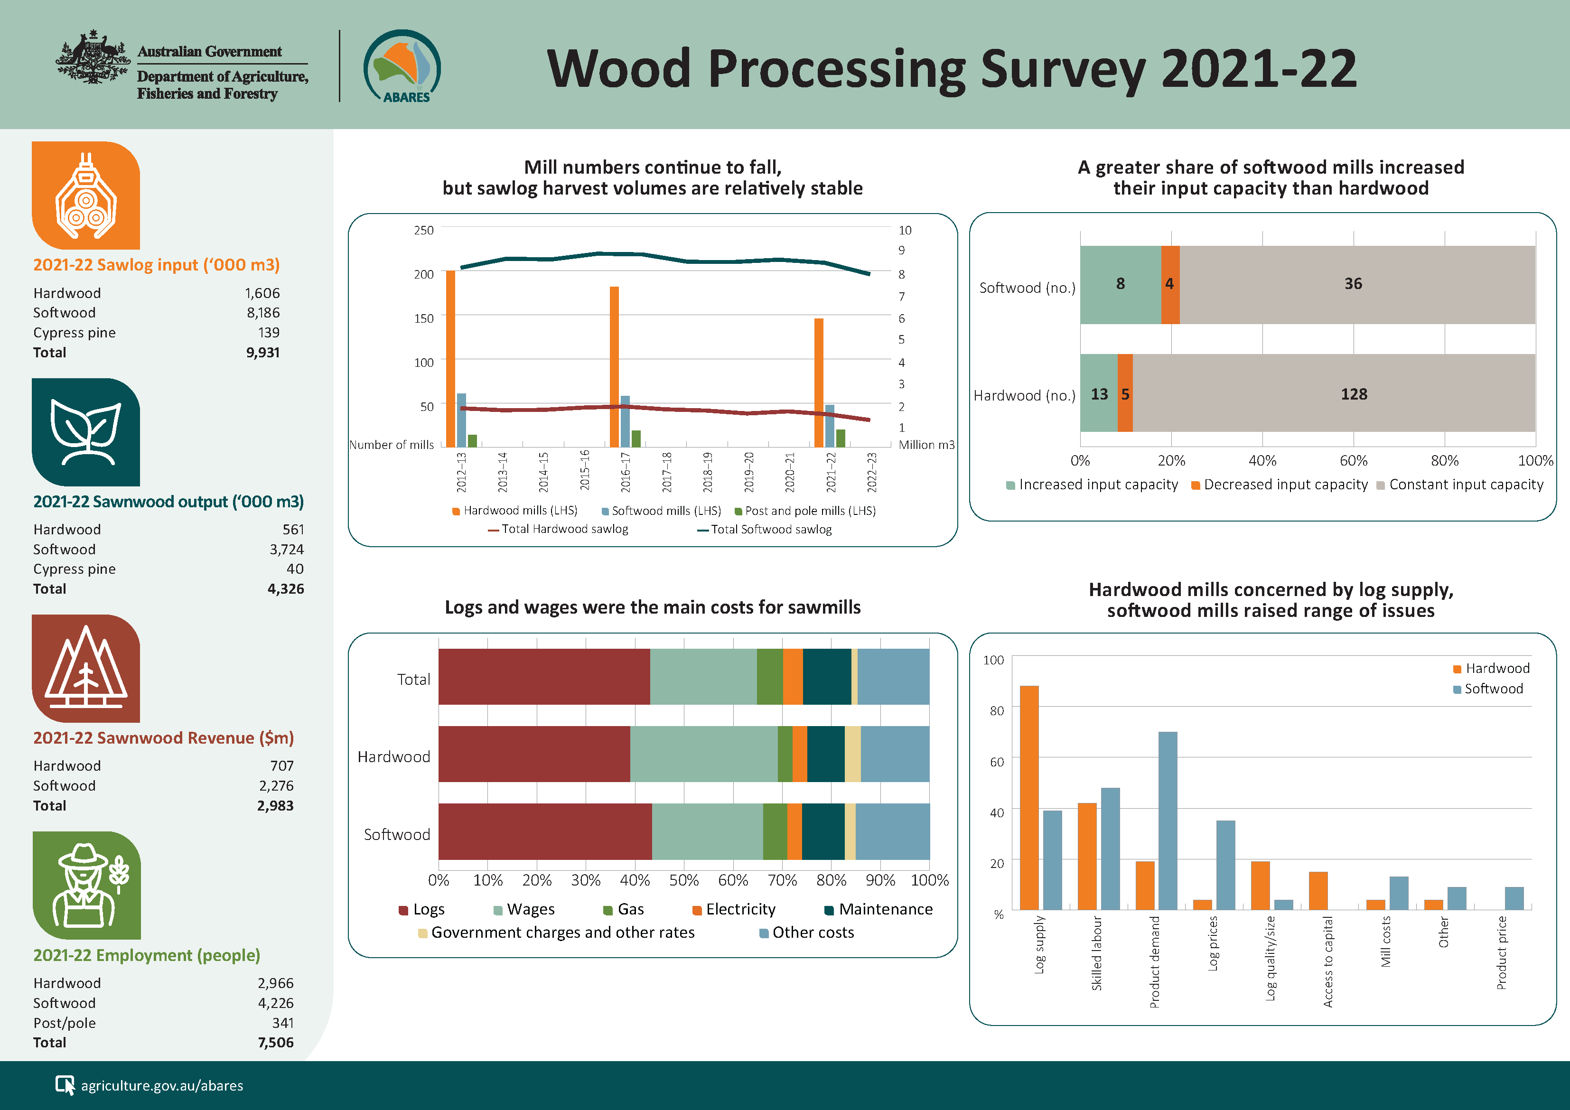Click the red pine trees icon

(86, 668)
